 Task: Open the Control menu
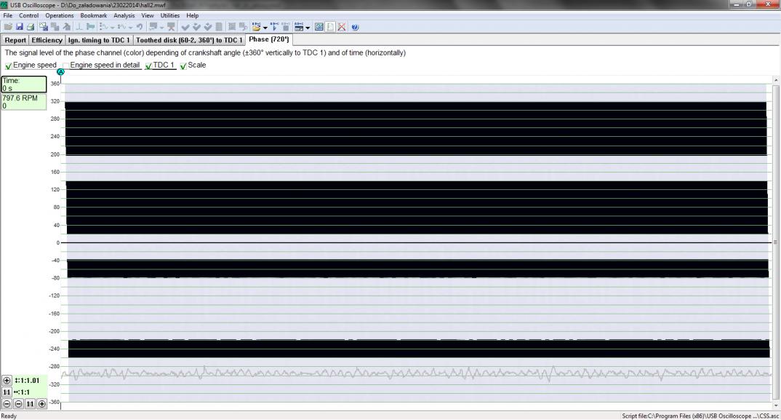point(28,15)
